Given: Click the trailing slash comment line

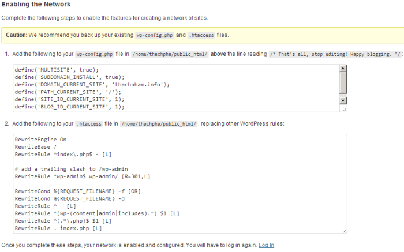Looking at the screenshot, I should point(72,169).
